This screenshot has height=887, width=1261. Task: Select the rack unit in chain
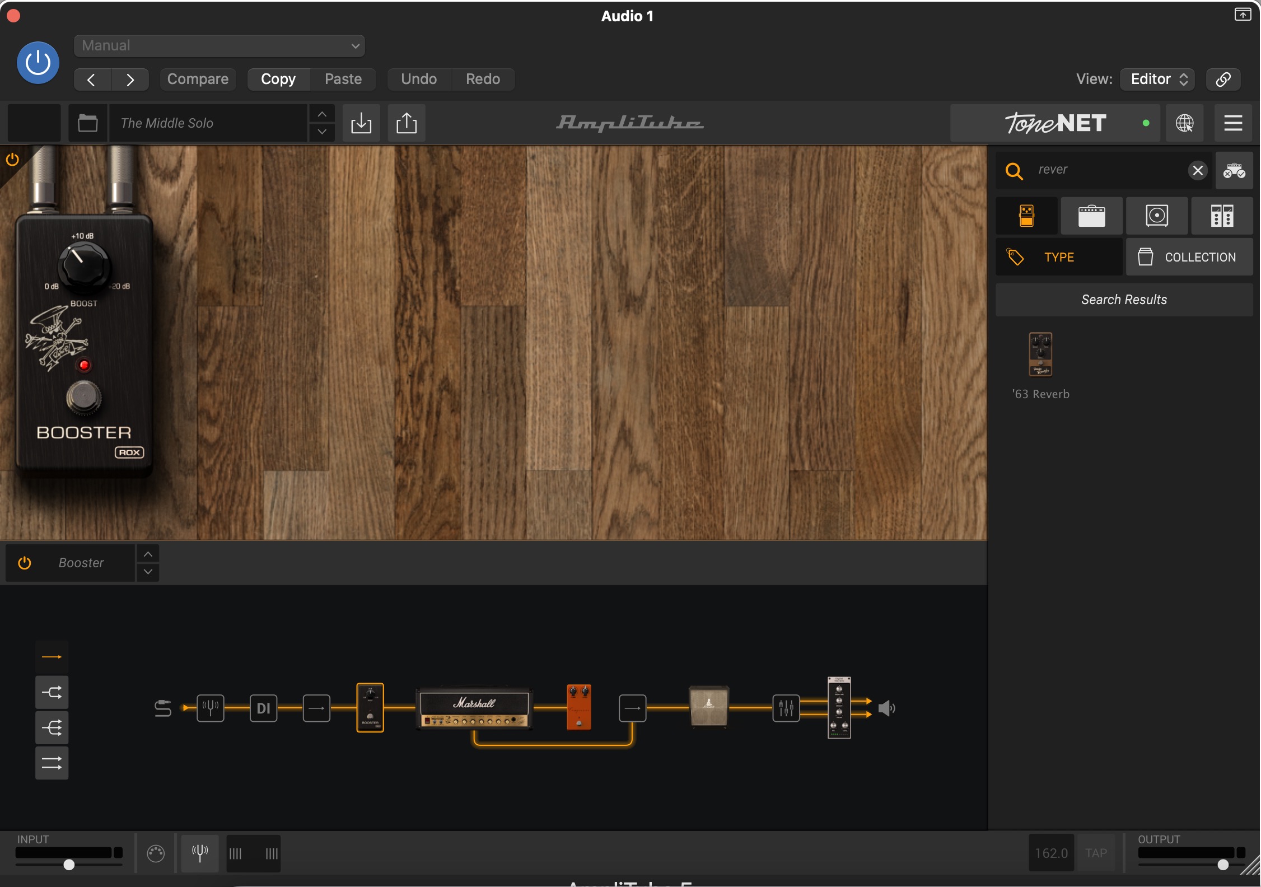click(x=839, y=708)
